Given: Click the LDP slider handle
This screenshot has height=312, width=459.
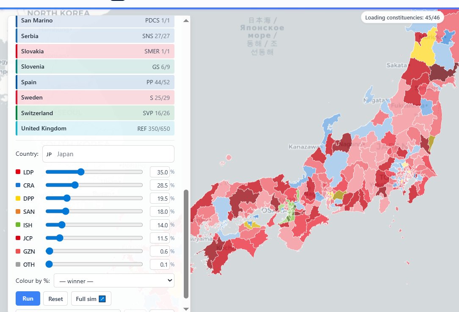Looking at the screenshot, I should [x=81, y=172].
